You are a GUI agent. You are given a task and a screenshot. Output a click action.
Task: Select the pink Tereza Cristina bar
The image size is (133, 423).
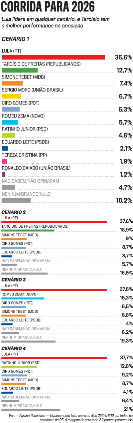[5, 161]
